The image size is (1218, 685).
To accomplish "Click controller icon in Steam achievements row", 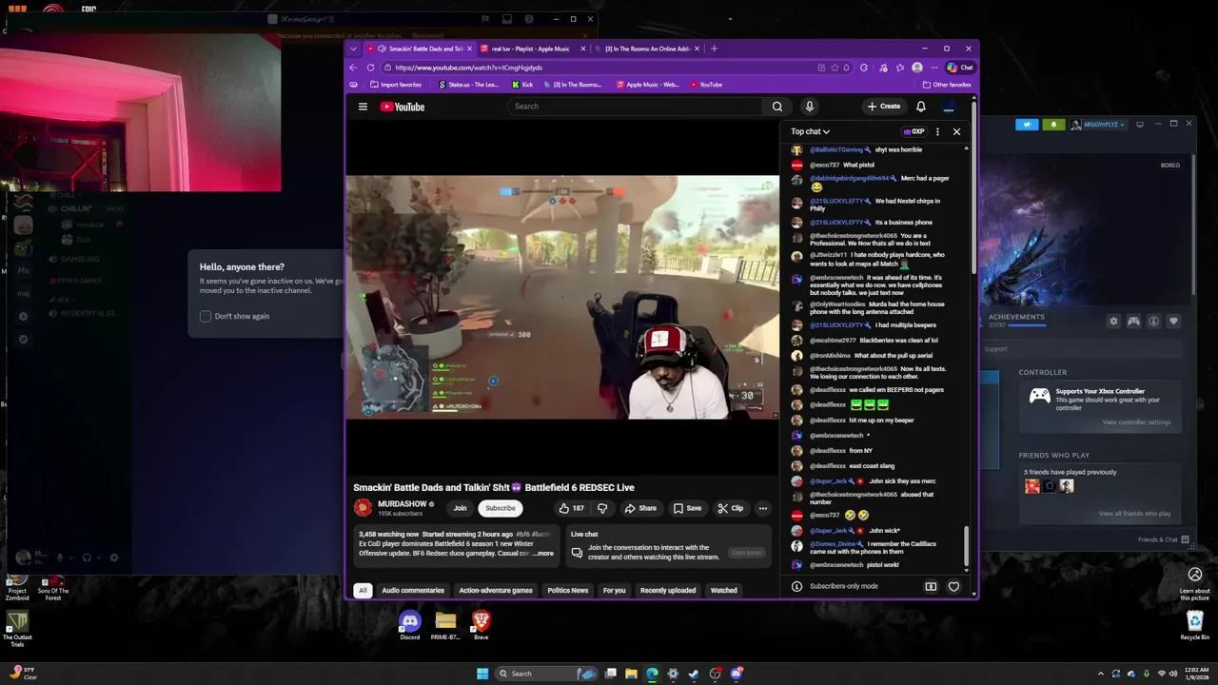I will point(1133,322).
